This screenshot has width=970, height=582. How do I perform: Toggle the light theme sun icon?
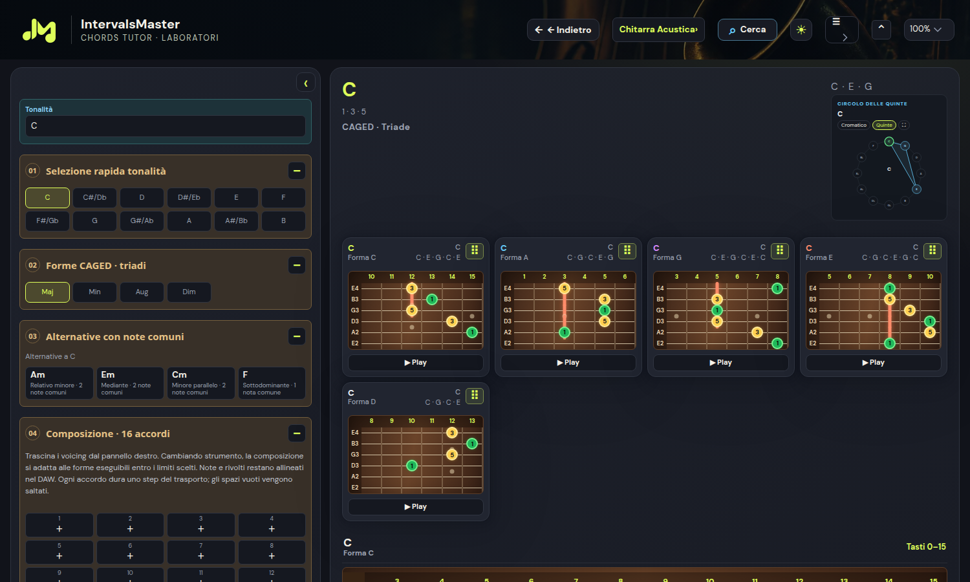(801, 30)
